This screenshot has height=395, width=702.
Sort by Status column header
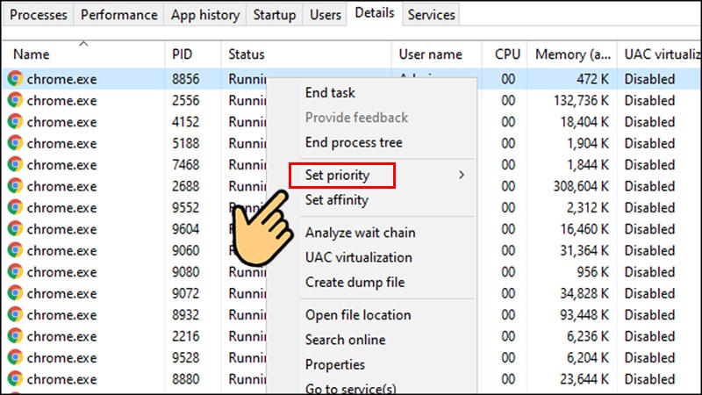tap(247, 54)
